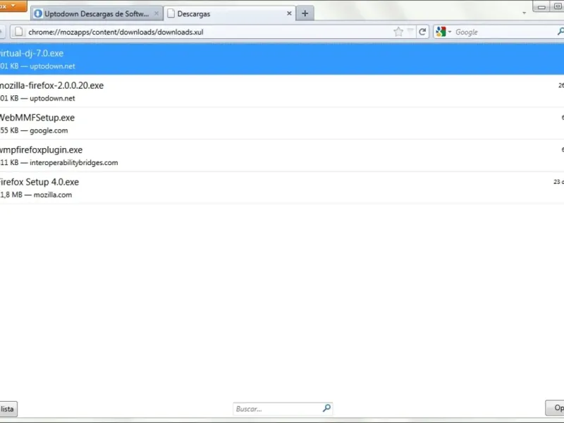This screenshot has height=423, width=564.
Task: Select the wmpfirefoxplugin.exe download
Action: tap(282, 155)
